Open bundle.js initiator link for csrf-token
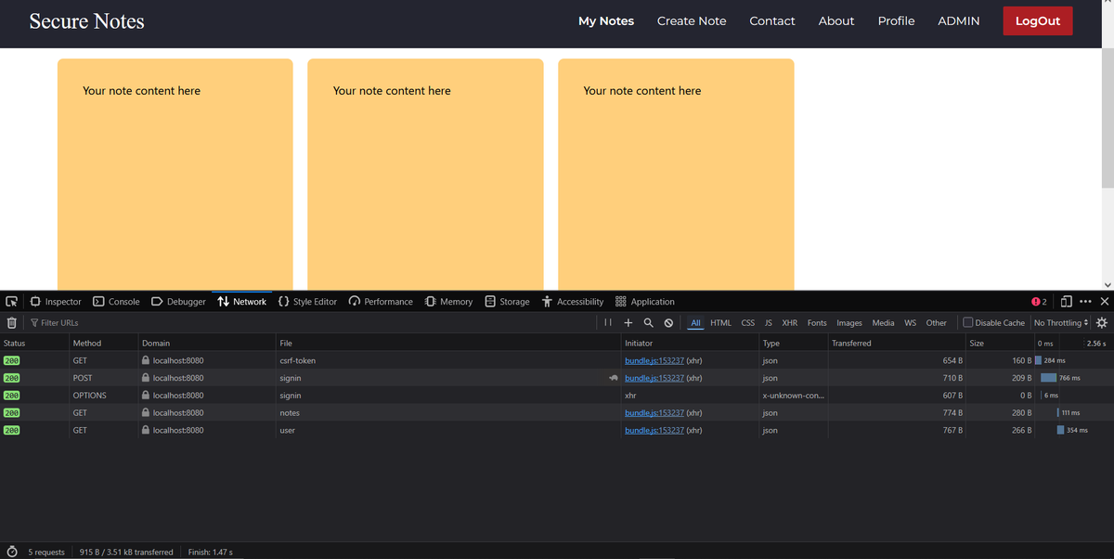 pyautogui.click(x=654, y=360)
